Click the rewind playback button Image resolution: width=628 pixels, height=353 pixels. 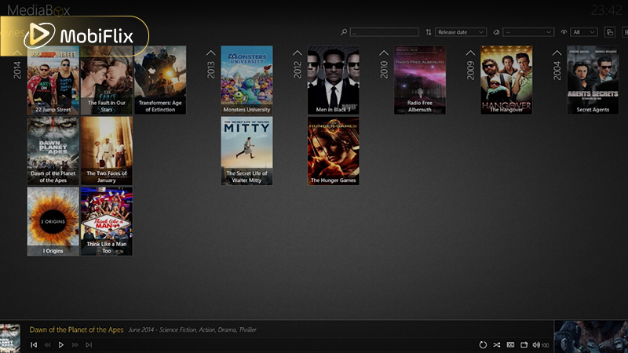pyautogui.click(x=48, y=344)
